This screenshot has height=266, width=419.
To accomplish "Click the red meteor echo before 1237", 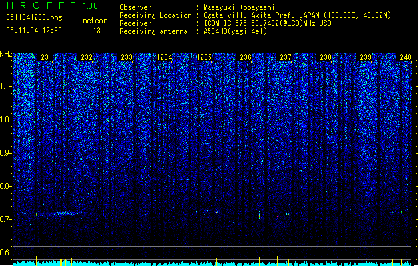I will click(278, 217).
